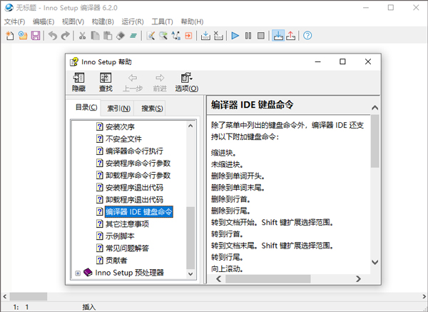Click right arrow of help horizontal scrollbar
The width and height of the screenshot is (428, 312).
coord(358,279)
